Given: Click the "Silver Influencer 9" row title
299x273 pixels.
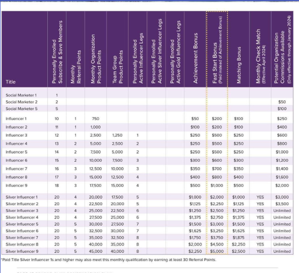Looking at the screenshot, I should click(22, 251).
